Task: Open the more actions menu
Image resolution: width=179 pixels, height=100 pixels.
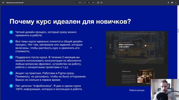Action: (x=176, y=2)
